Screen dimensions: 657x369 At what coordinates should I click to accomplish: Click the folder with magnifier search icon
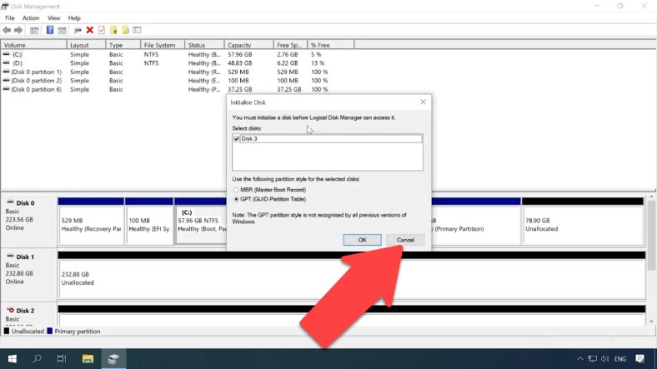tap(125, 30)
